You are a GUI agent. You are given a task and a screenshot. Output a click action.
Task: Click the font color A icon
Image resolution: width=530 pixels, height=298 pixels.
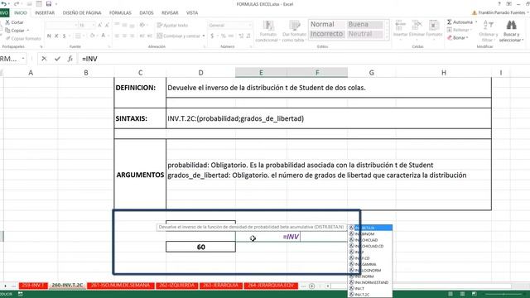[x=104, y=36]
